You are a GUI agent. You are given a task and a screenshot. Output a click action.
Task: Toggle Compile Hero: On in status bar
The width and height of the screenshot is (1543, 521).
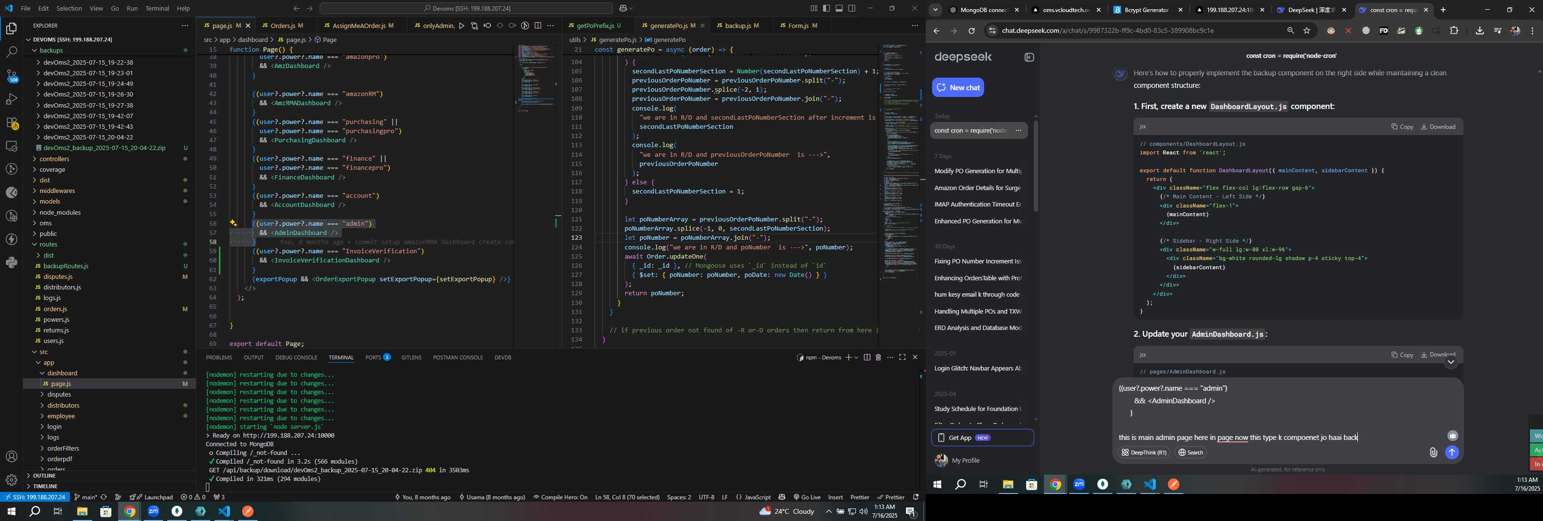pyautogui.click(x=560, y=497)
